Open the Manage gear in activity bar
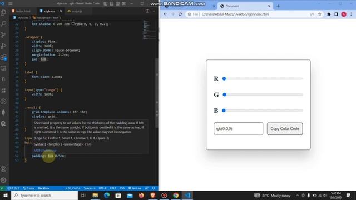The width and height of the screenshot is (356, 200). (3, 180)
